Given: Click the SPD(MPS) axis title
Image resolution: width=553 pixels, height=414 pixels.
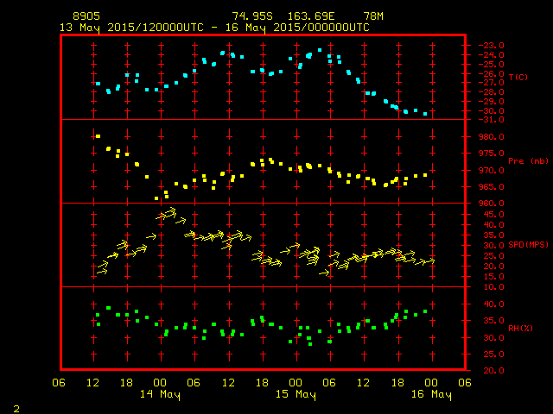Looking at the screenshot, I should pos(528,244).
